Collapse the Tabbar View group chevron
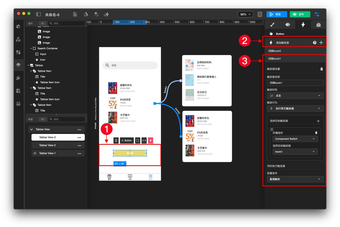 [31, 129]
